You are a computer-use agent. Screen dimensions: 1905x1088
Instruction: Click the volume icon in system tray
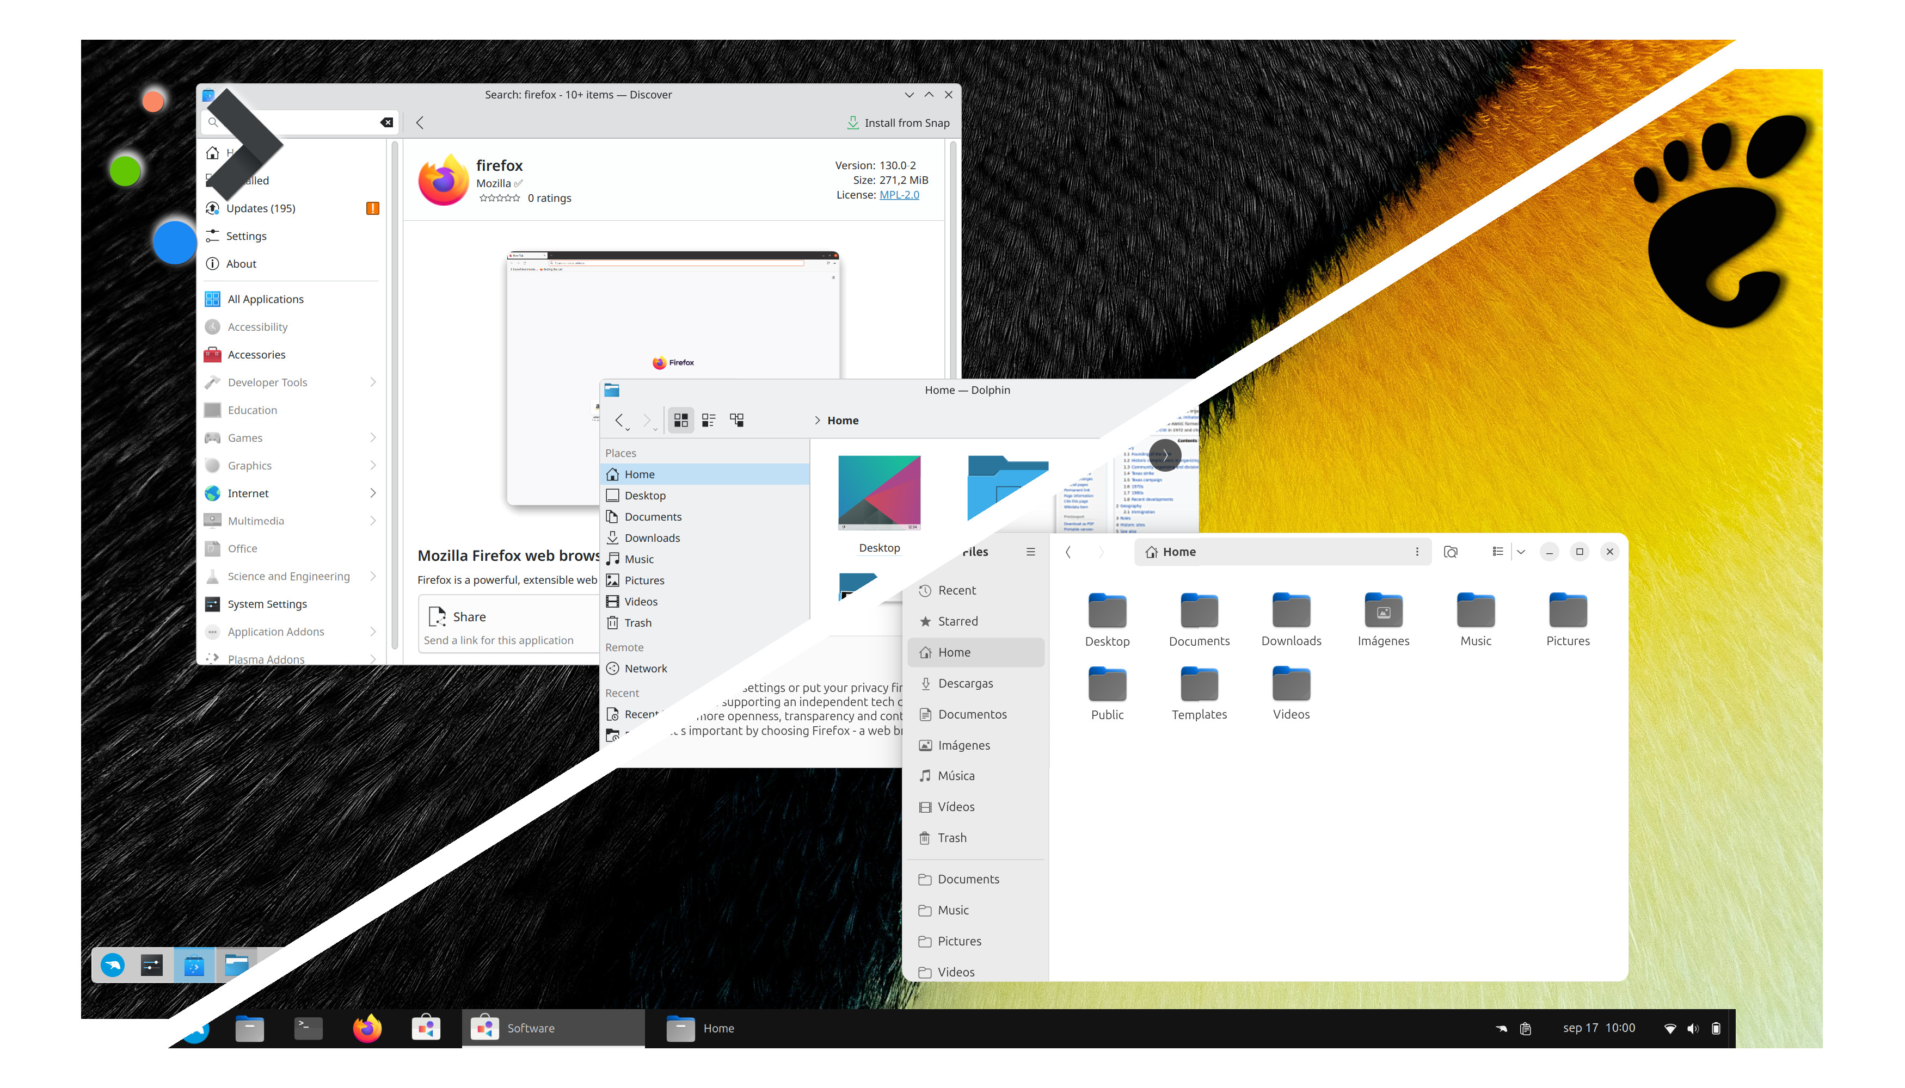coord(1693,1028)
